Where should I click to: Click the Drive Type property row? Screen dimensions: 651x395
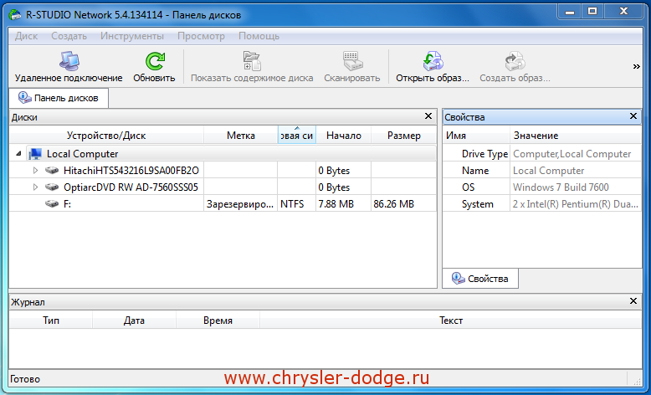tap(542, 154)
